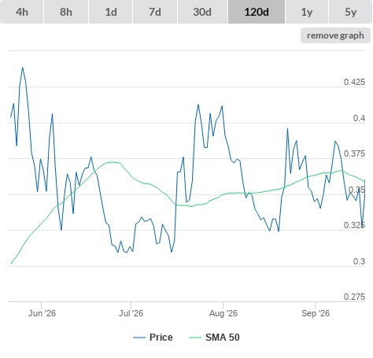Click the Sep '26 axis label
373x358 pixels.
(x=316, y=313)
